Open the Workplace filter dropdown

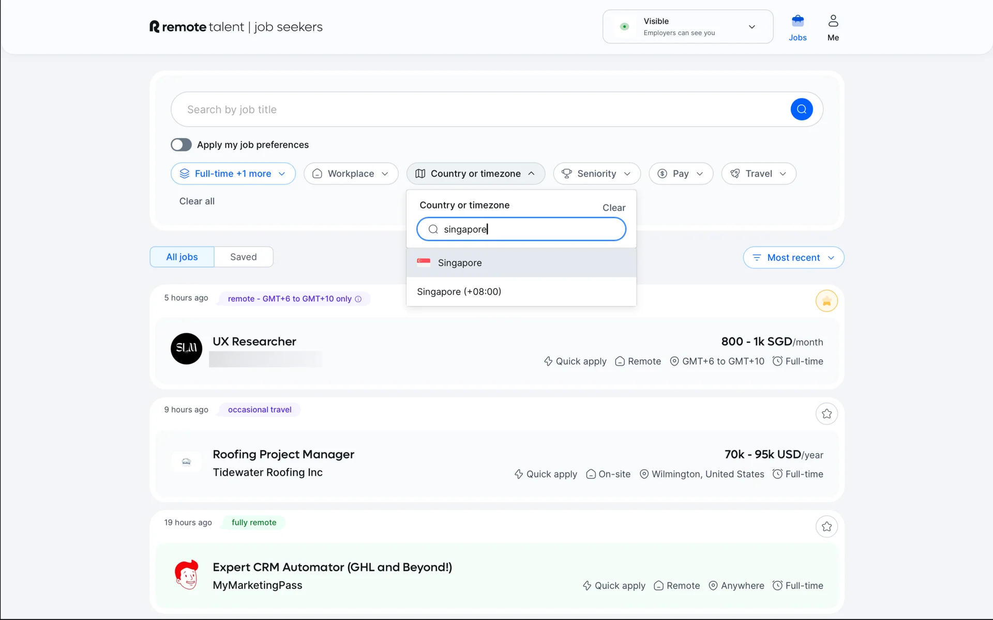tap(351, 174)
